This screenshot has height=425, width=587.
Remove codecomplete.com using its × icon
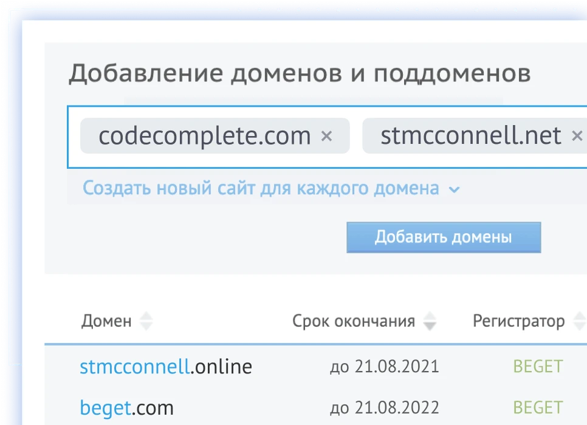click(x=327, y=135)
